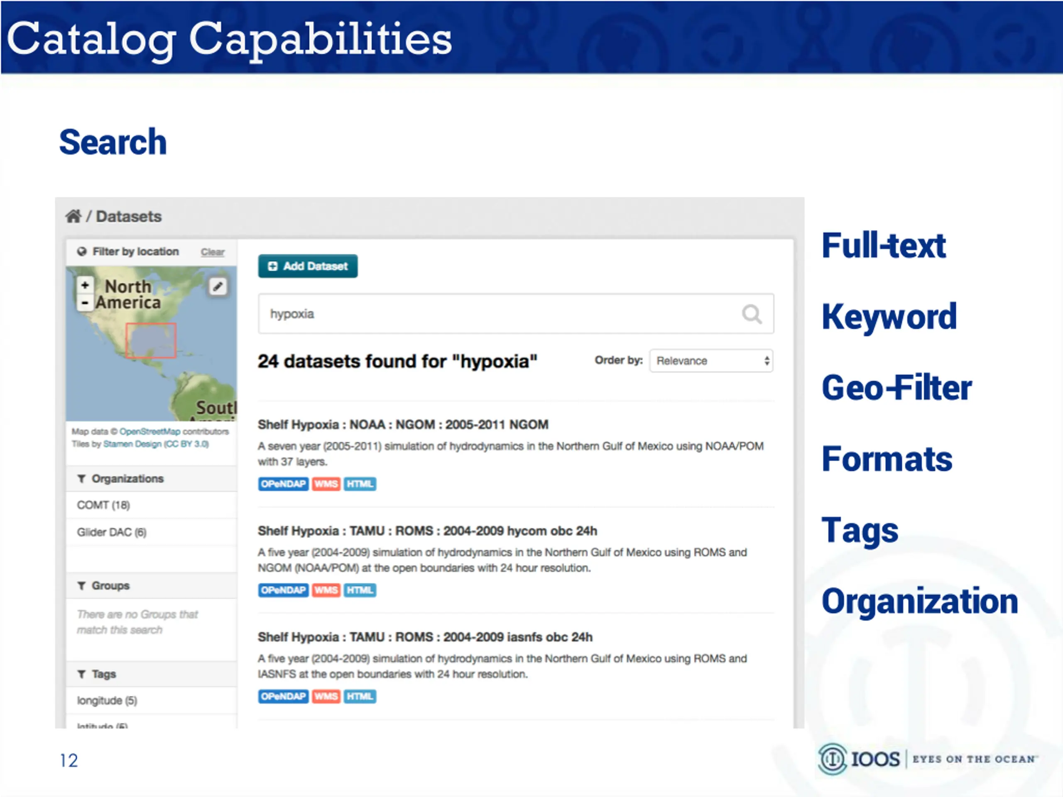Click the pencil draw-area icon on map
The width and height of the screenshot is (1063, 797).
click(x=218, y=287)
